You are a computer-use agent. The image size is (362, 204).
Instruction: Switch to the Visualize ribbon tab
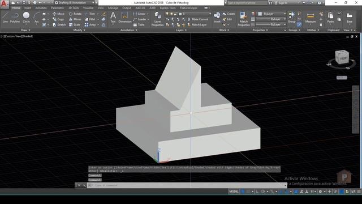pyautogui.click(x=88, y=8)
